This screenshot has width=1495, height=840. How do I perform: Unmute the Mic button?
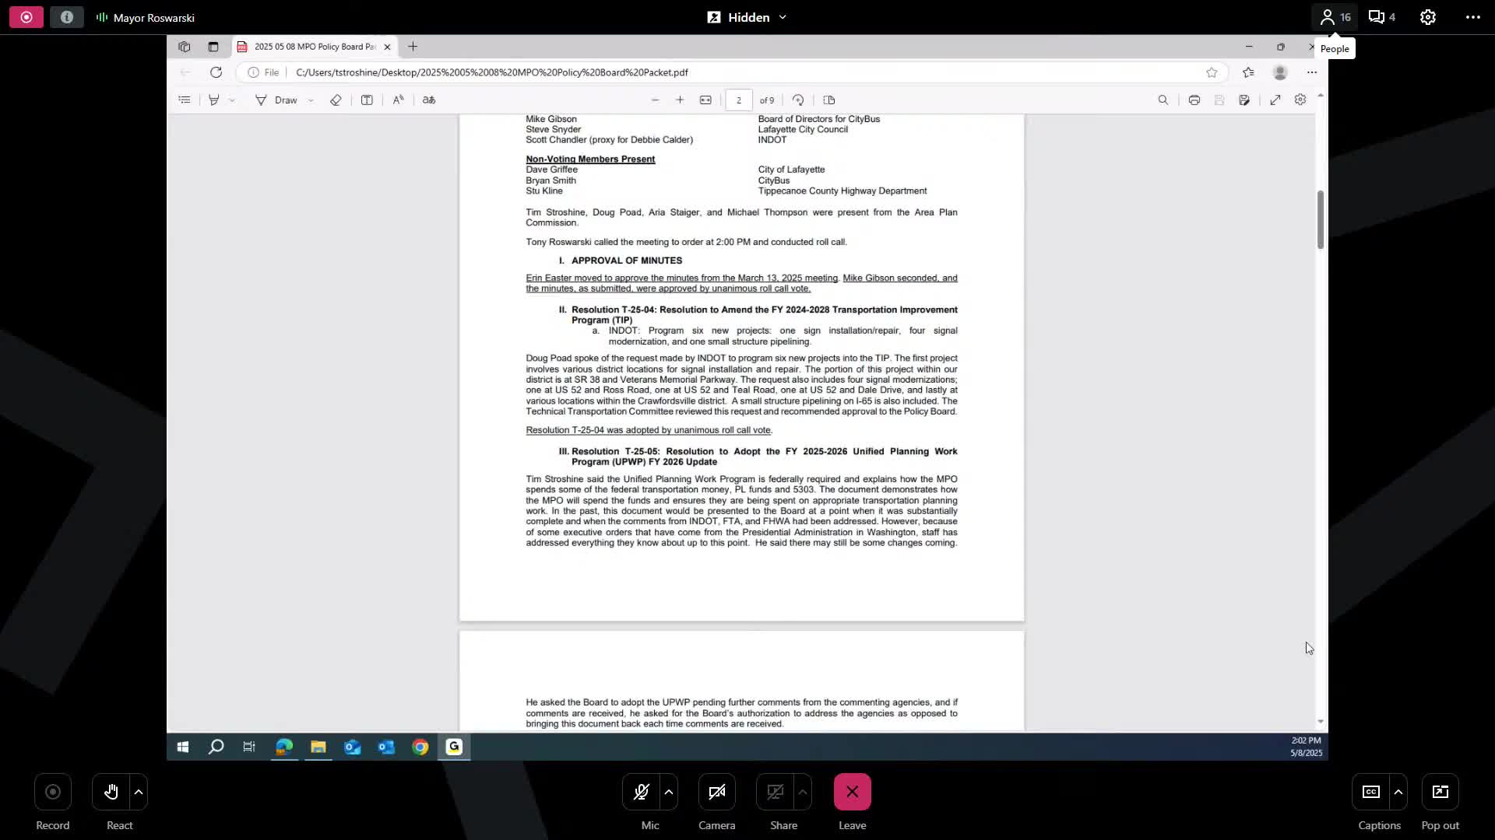pos(641,792)
